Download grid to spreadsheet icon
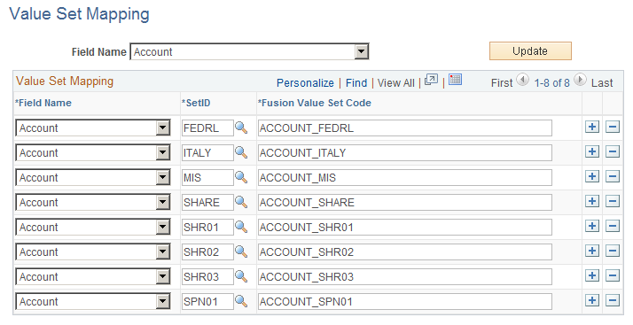The height and width of the screenshot is (325, 633). (455, 80)
